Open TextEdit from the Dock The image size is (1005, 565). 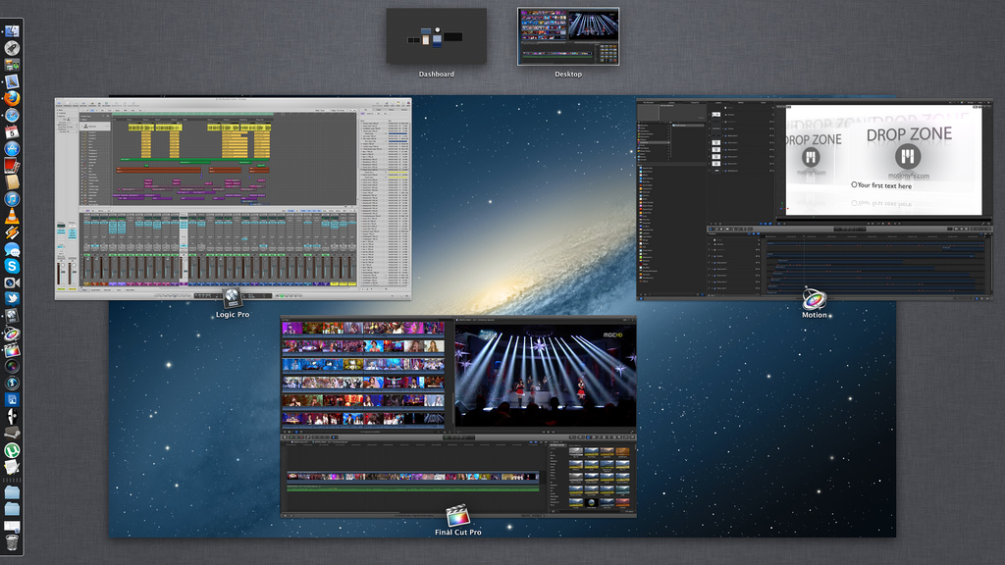point(12,467)
